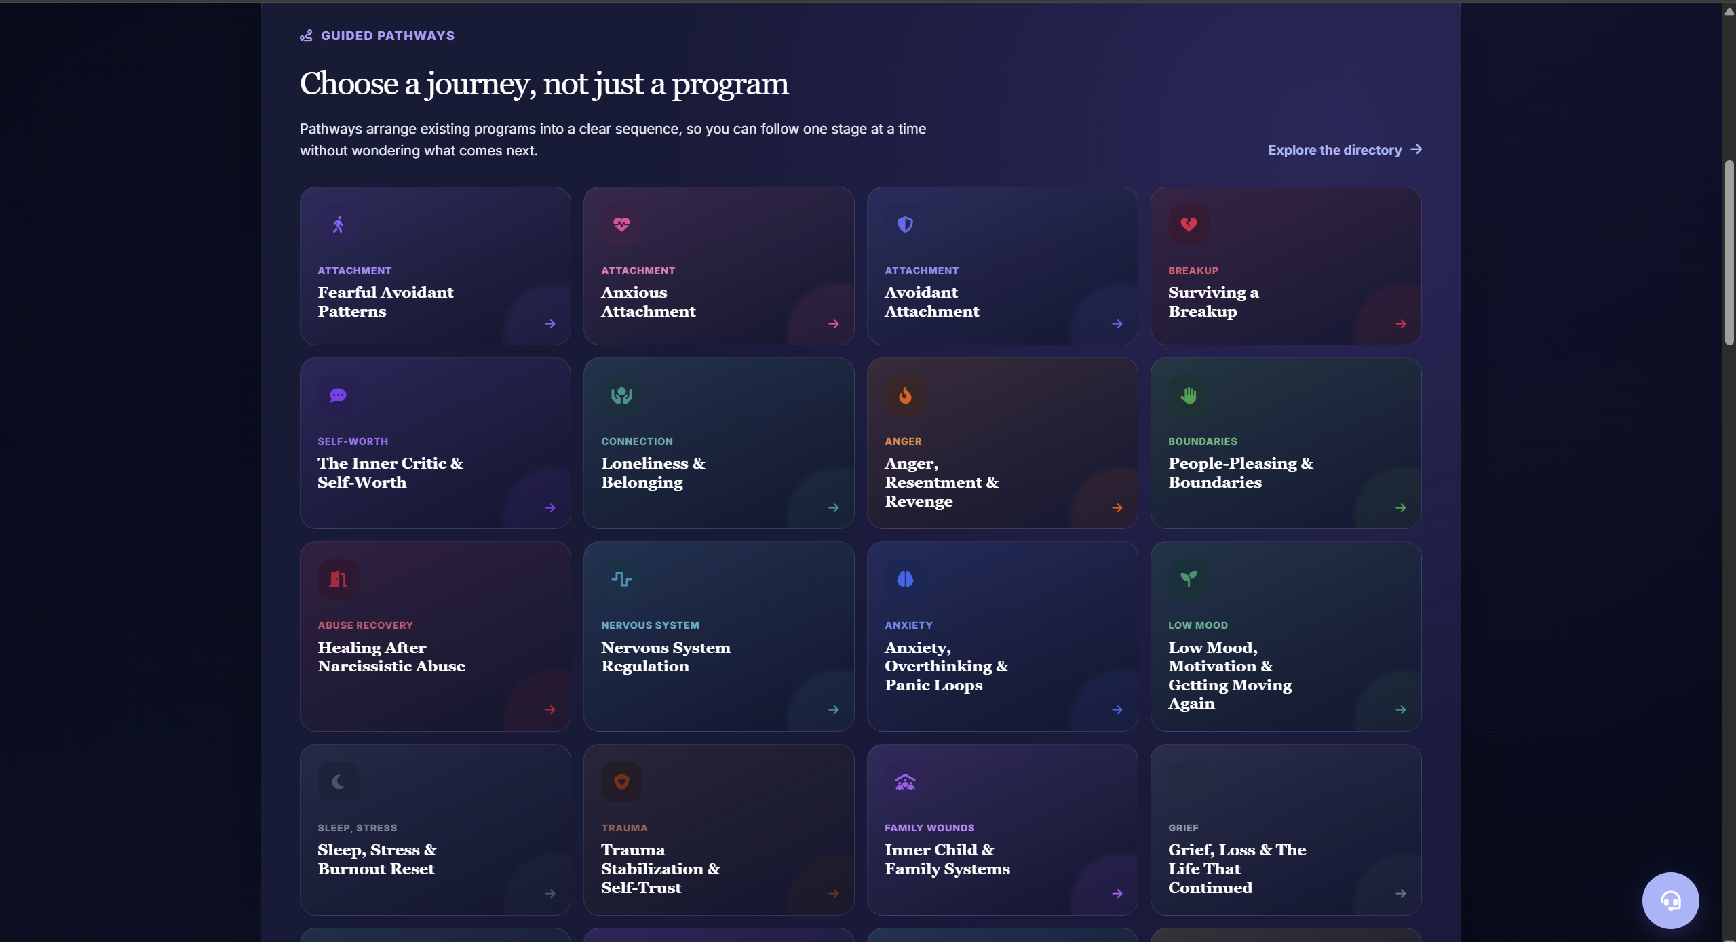Open Nervous System Regulation title
The width and height of the screenshot is (1736, 942).
click(666, 656)
